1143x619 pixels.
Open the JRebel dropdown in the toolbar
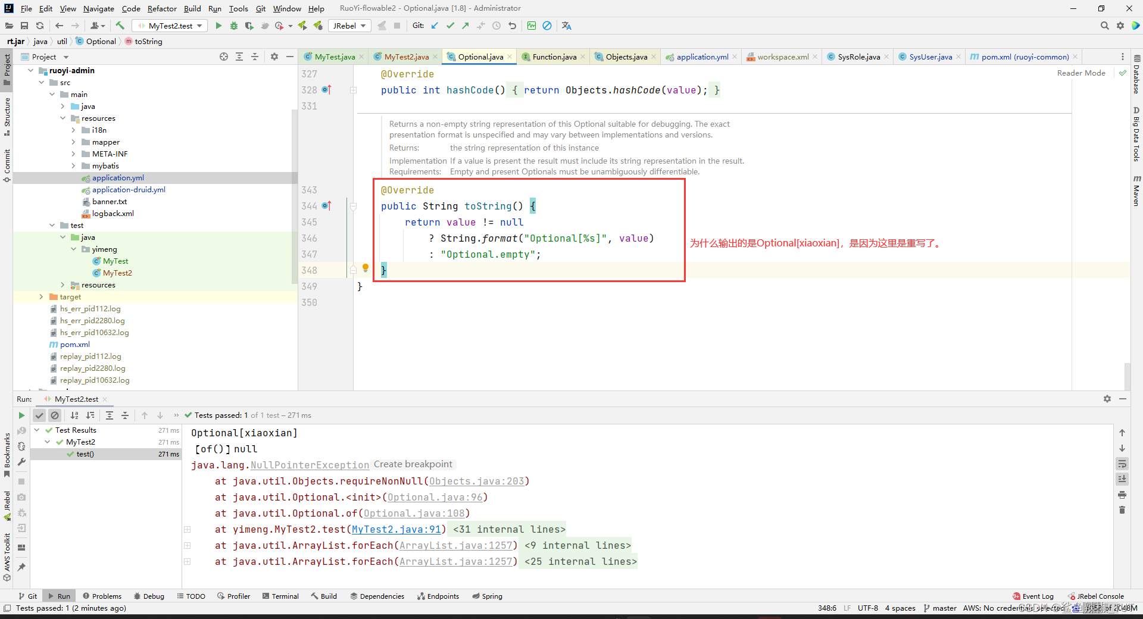click(x=349, y=26)
